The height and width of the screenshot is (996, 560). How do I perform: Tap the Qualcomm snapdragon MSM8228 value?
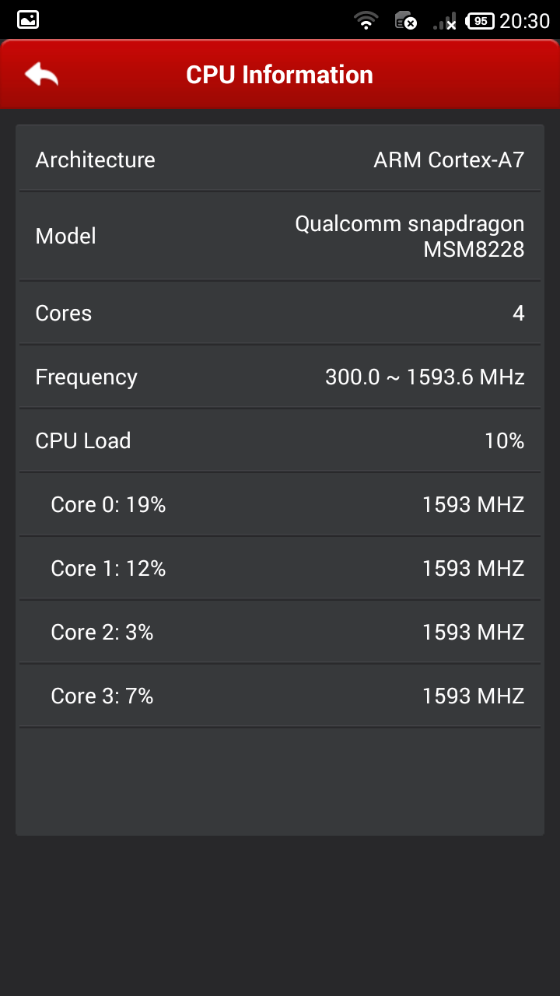tap(410, 237)
